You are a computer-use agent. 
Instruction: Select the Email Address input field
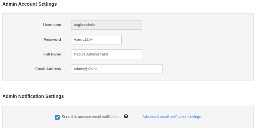117,69
